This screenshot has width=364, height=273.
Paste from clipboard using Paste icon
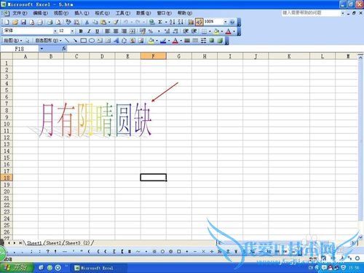pyautogui.click(x=103, y=22)
